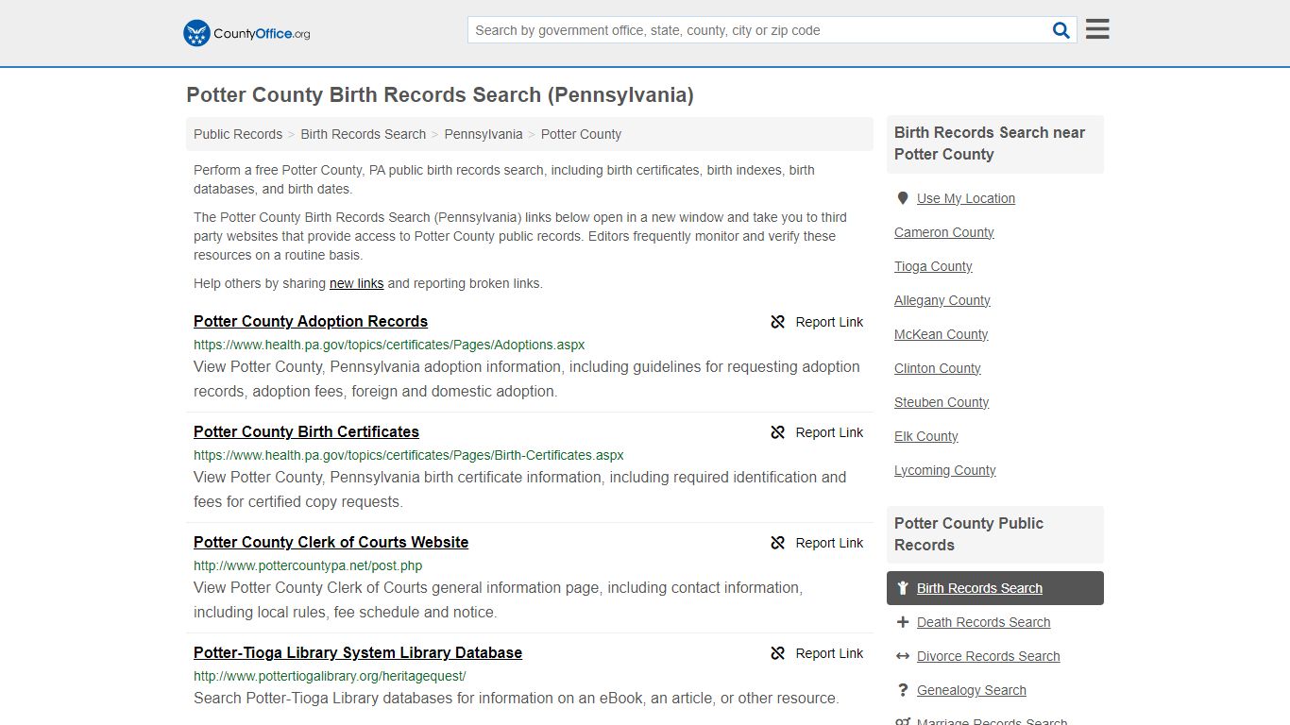Click the Divorce Records arrows icon

point(903,656)
